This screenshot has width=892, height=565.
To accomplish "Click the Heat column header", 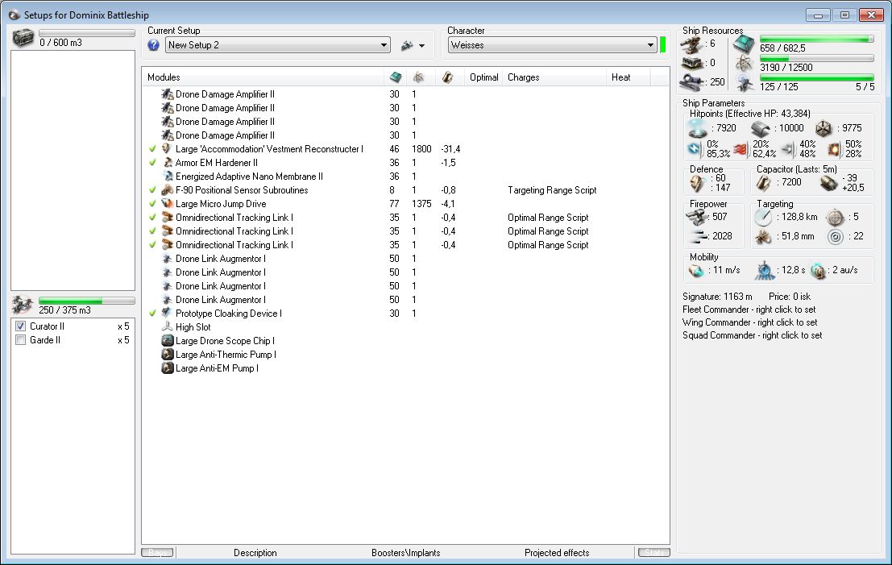I will pyautogui.click(x=628, y=77).
